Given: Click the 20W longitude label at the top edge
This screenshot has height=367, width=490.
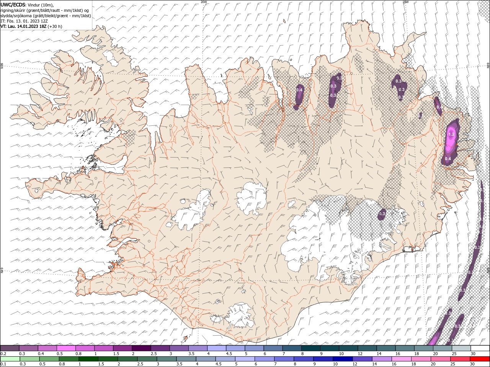Looking at the screenshot, I should [204, 2].
